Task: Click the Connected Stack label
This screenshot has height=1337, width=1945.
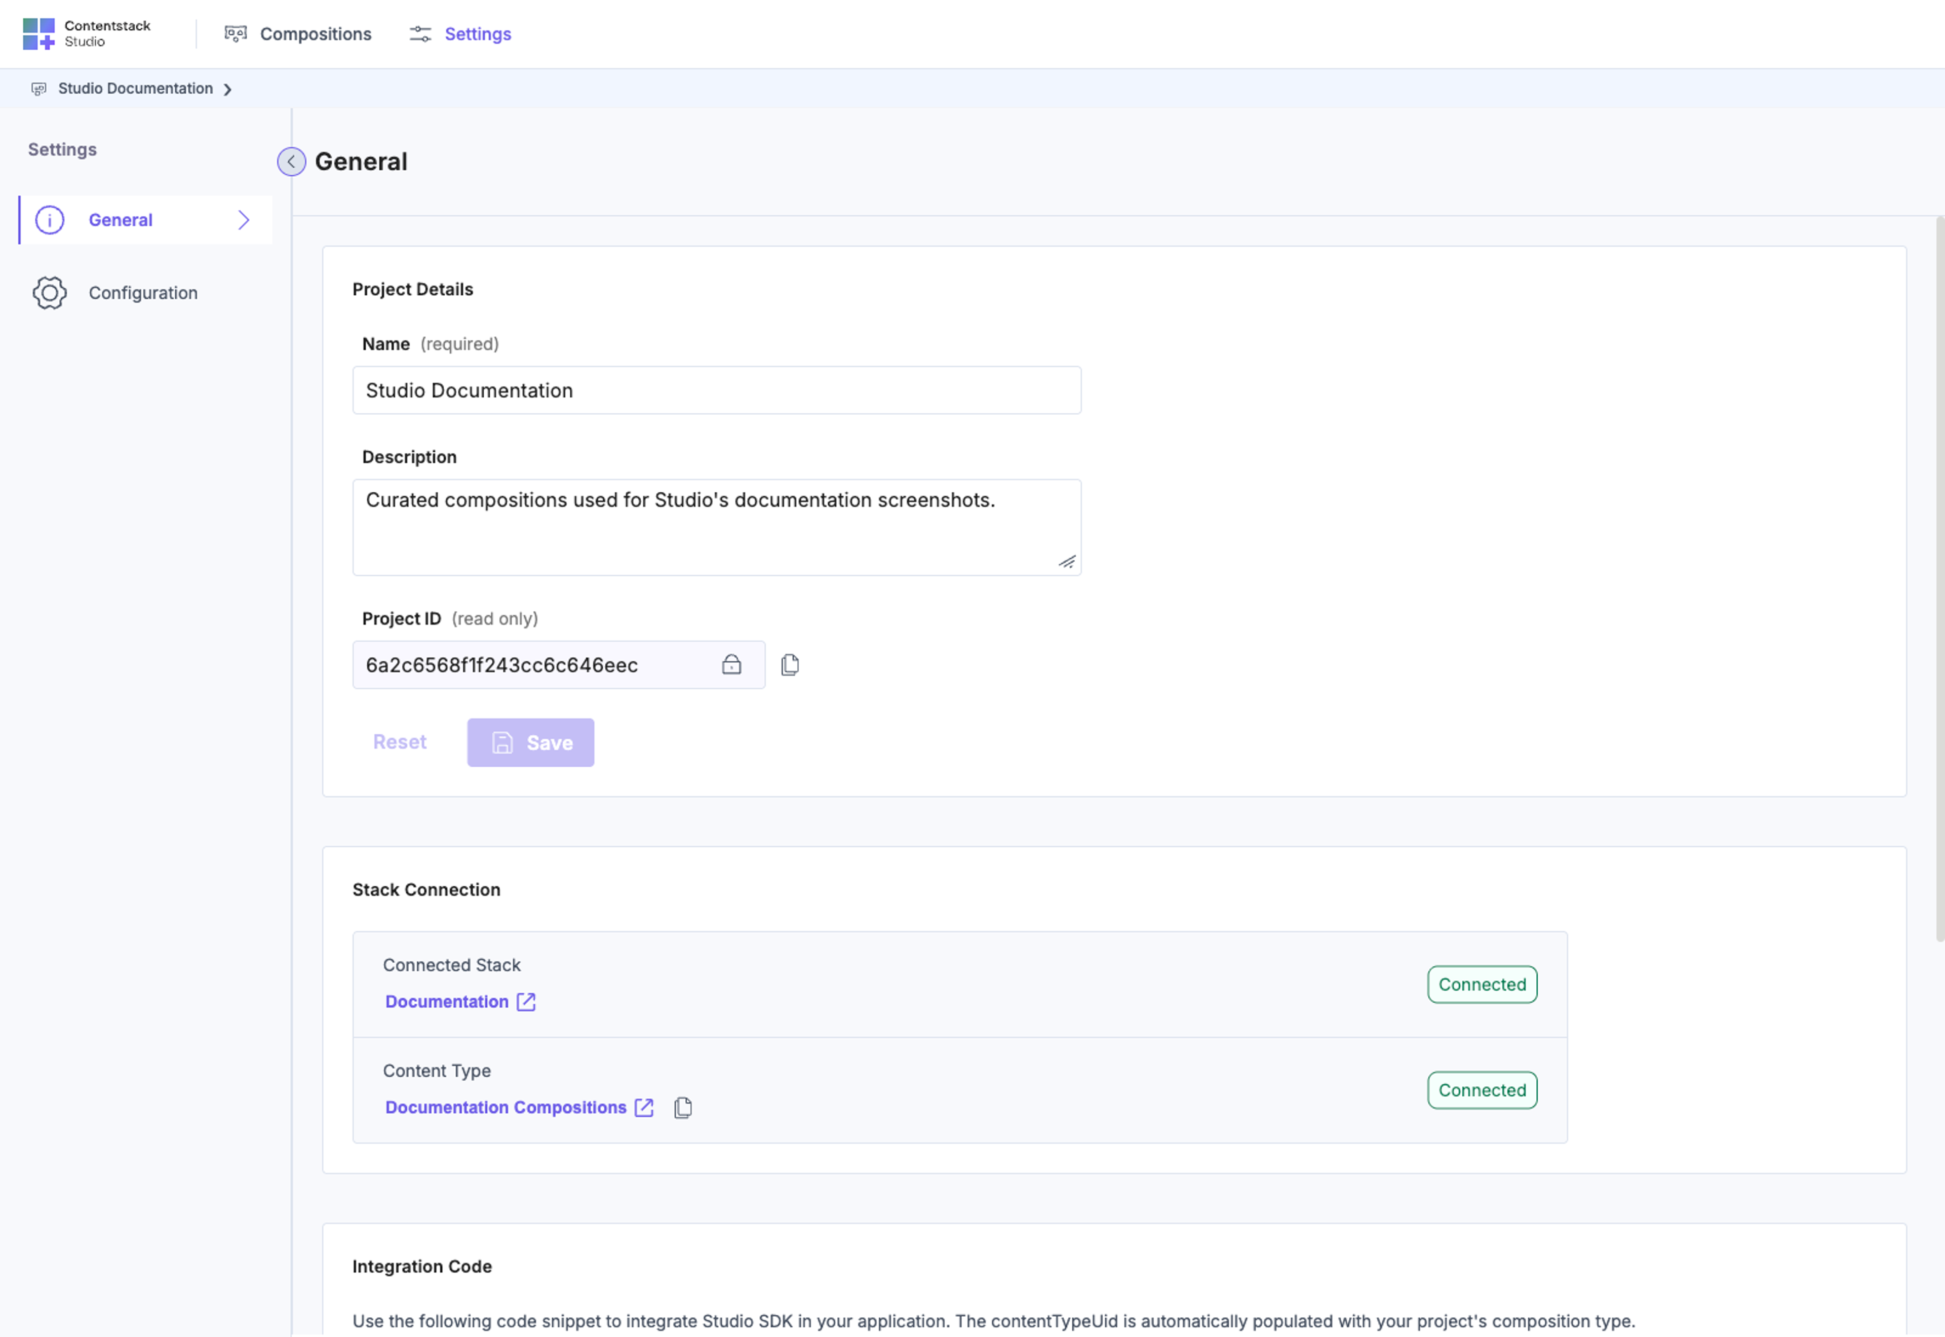Action: pos(451,965)
